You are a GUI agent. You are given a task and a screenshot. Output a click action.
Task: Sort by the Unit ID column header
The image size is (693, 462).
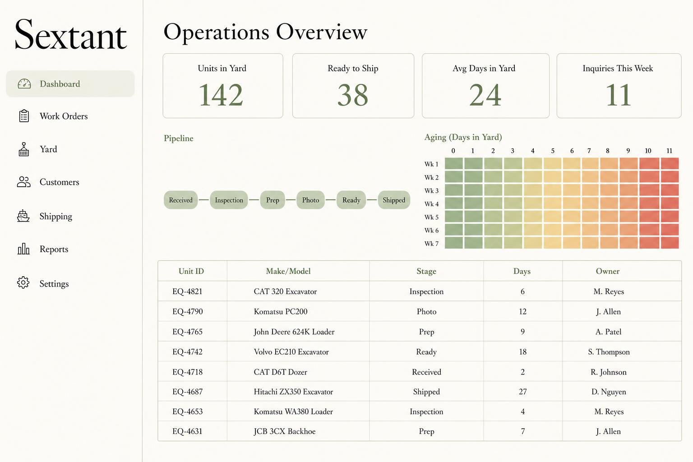point(191,271)
